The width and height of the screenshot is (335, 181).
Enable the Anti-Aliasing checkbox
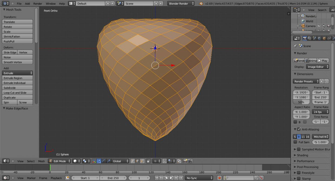point(299,129)
